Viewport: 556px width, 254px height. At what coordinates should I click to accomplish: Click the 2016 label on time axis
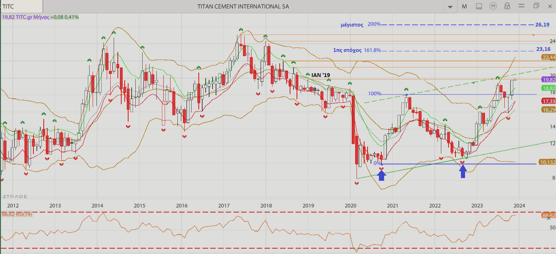pyautogui.click(x=182, y=206)
